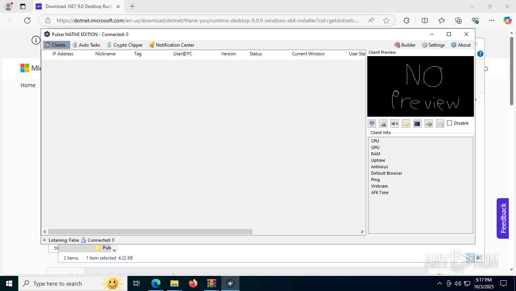
Task: Open the Windows Start menu
Action: 9,283
